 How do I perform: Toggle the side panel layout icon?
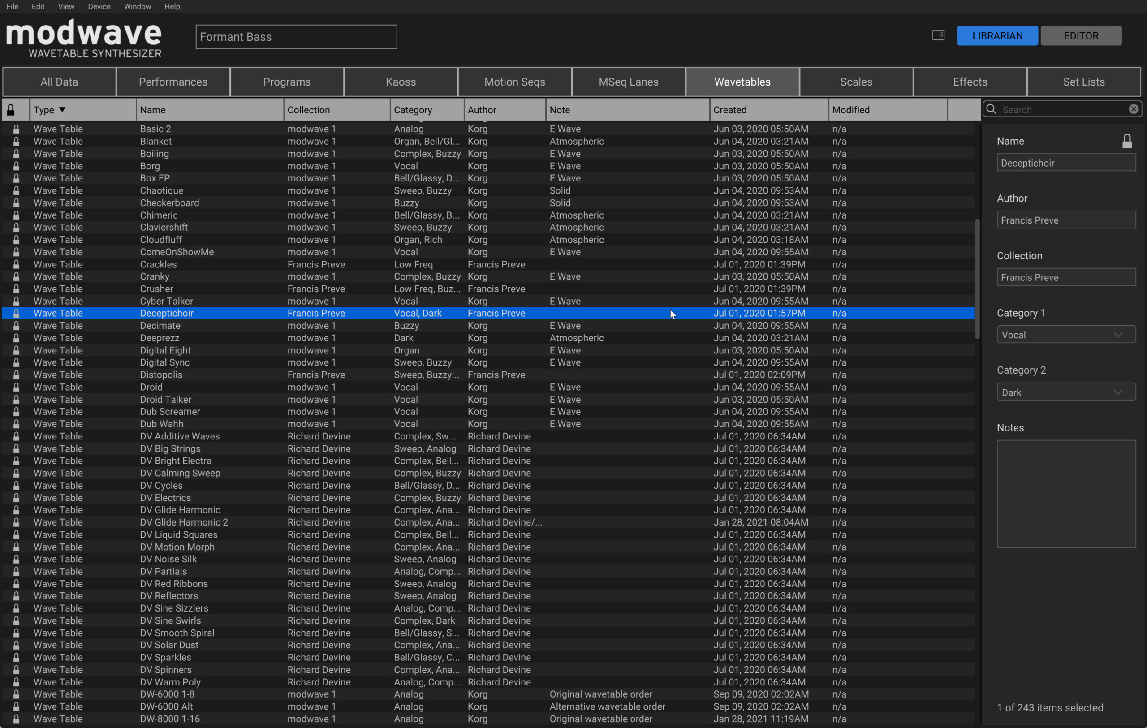click(x=938, y=35)
